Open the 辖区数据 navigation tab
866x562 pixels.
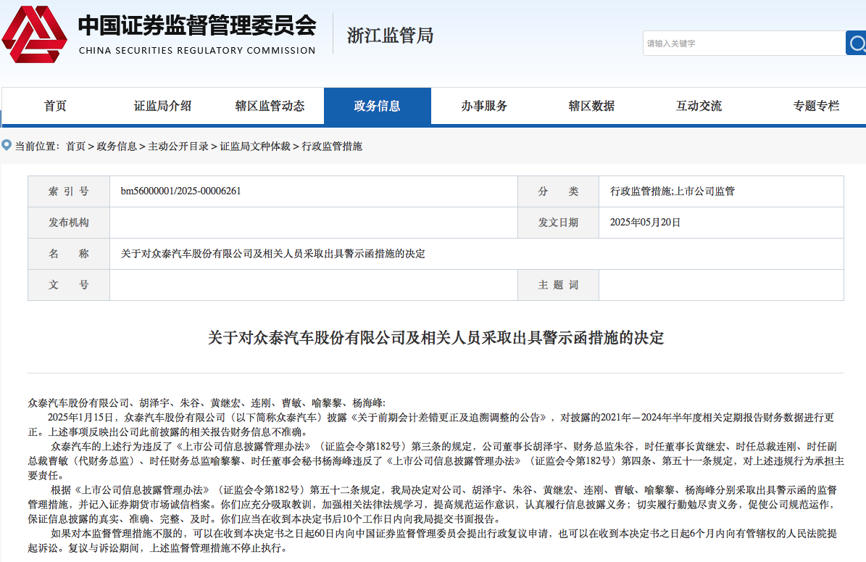pyautogui.click(x=591, y=106)
